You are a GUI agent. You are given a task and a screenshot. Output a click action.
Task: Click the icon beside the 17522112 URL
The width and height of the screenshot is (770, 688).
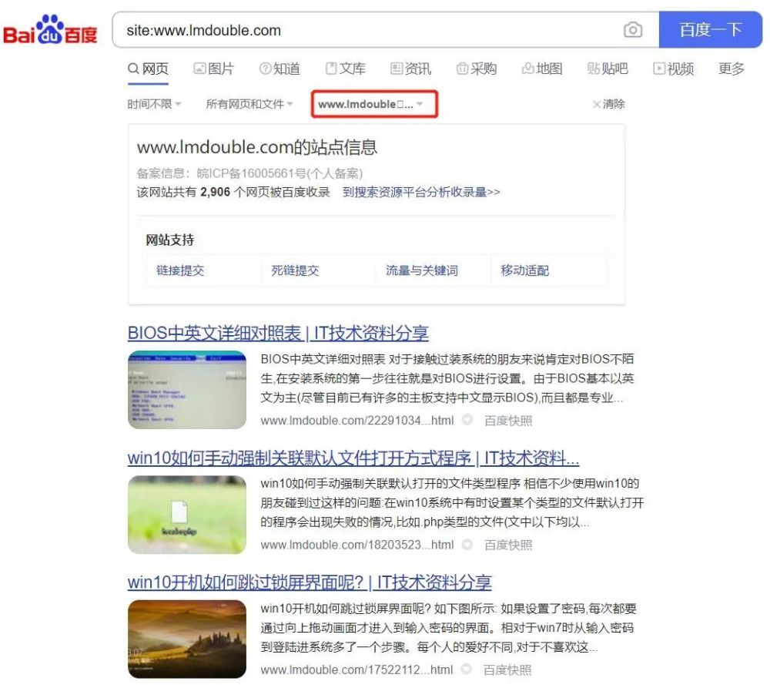pyautogui.click(x=467, y=669)
